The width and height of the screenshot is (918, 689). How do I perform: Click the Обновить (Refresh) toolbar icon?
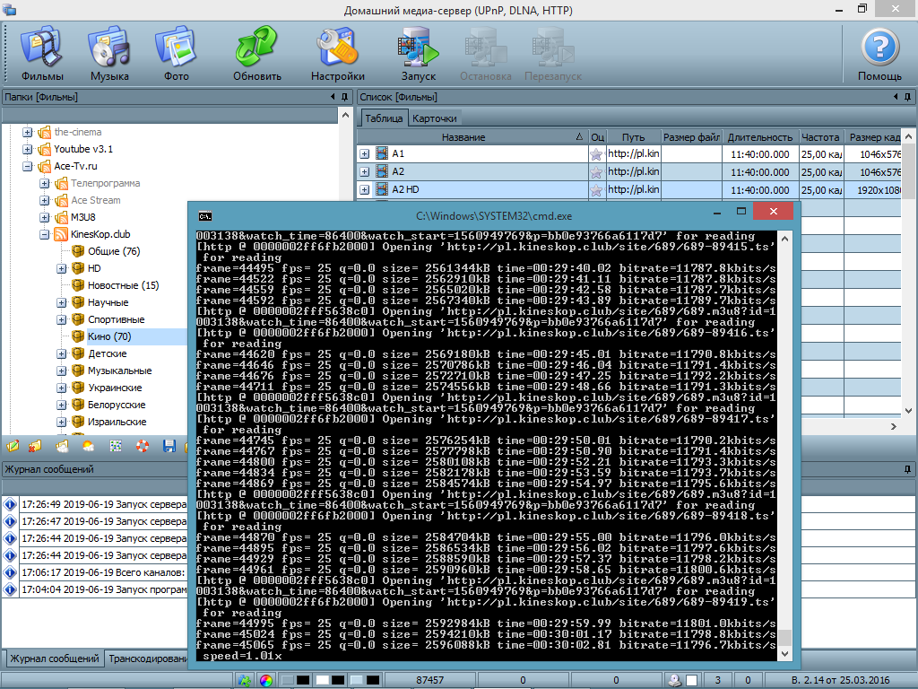(257, 54)
